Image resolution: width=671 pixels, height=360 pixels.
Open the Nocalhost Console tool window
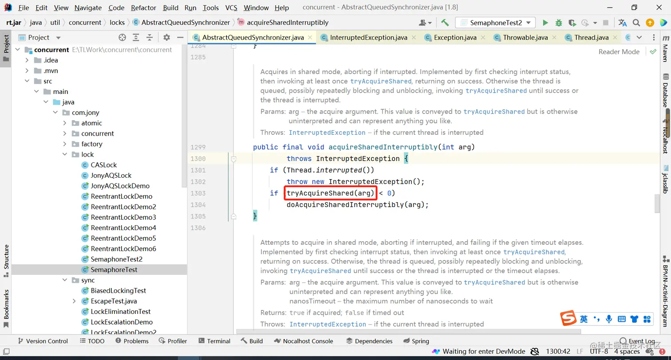click(x=304, y=341)
